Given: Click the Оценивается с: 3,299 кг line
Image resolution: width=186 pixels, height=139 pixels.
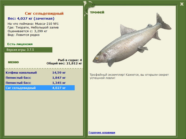Looking at the screenshot, I should (27, 31).
